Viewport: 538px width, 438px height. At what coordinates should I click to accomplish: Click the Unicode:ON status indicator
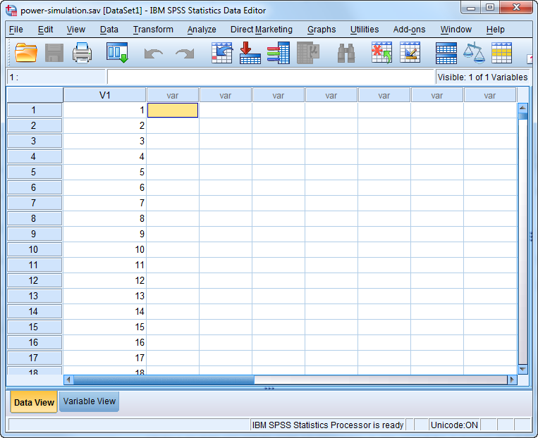point(454,425)
